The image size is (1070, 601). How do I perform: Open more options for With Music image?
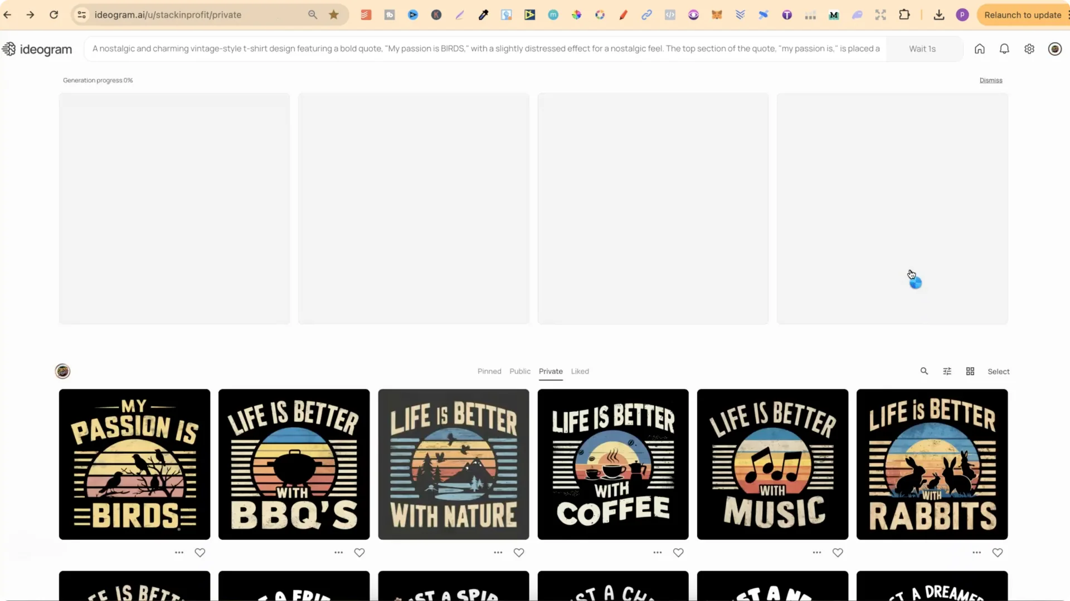(817, 553)
